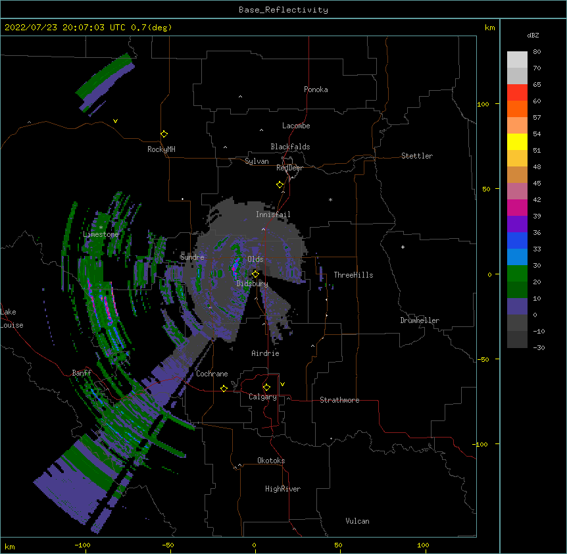
Task: Click the yellow diamond marker beside RockyMH
Action: pos(164,134)
